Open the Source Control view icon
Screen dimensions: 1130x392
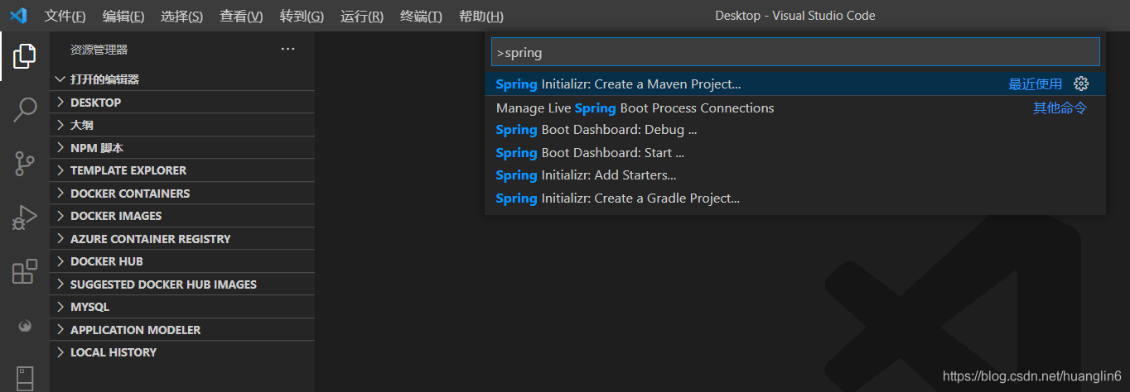pyautogui.click(x=25, y=164)
